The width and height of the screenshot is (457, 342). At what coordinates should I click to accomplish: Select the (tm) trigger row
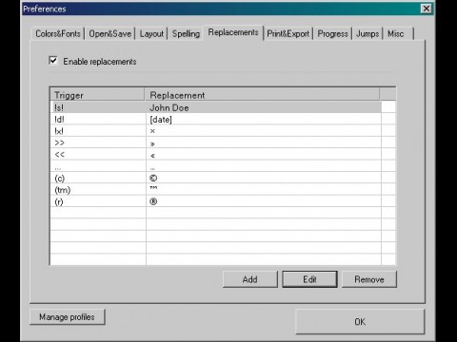coord(216,190)
